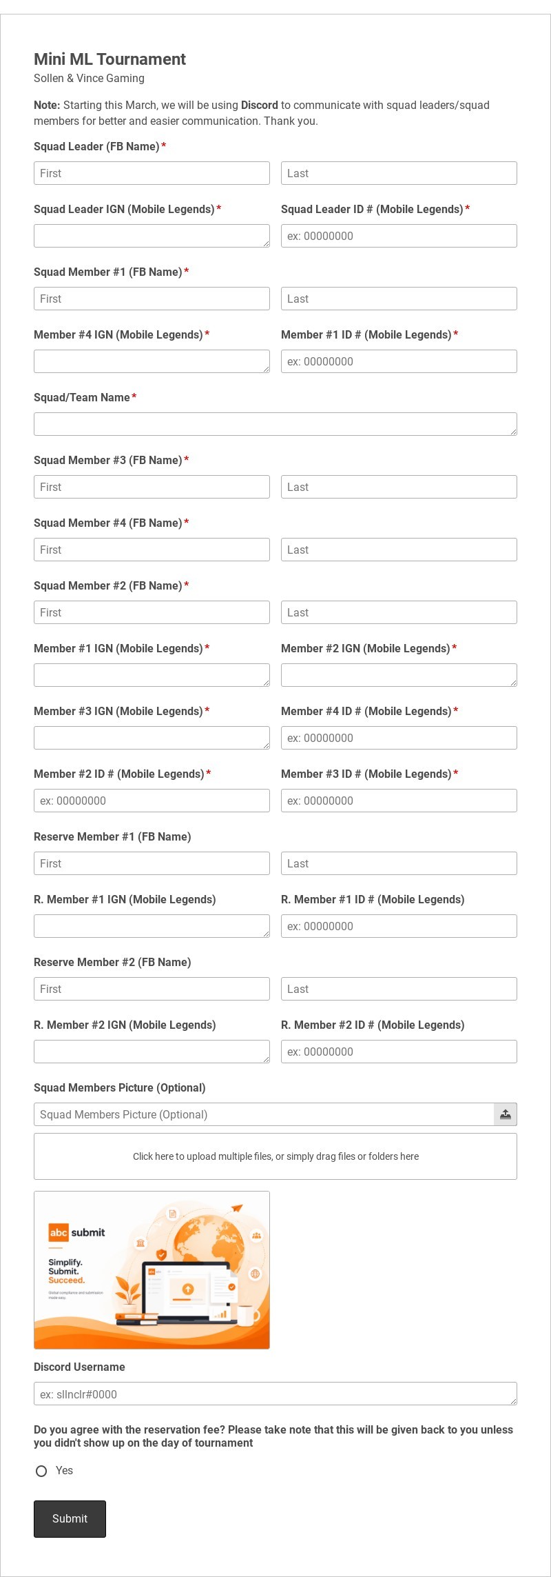Image resolution: width=551 pixels, height=1577 pixels.
Task: Click Squad Member #2 last name field
Action: (x=399, y=612)
